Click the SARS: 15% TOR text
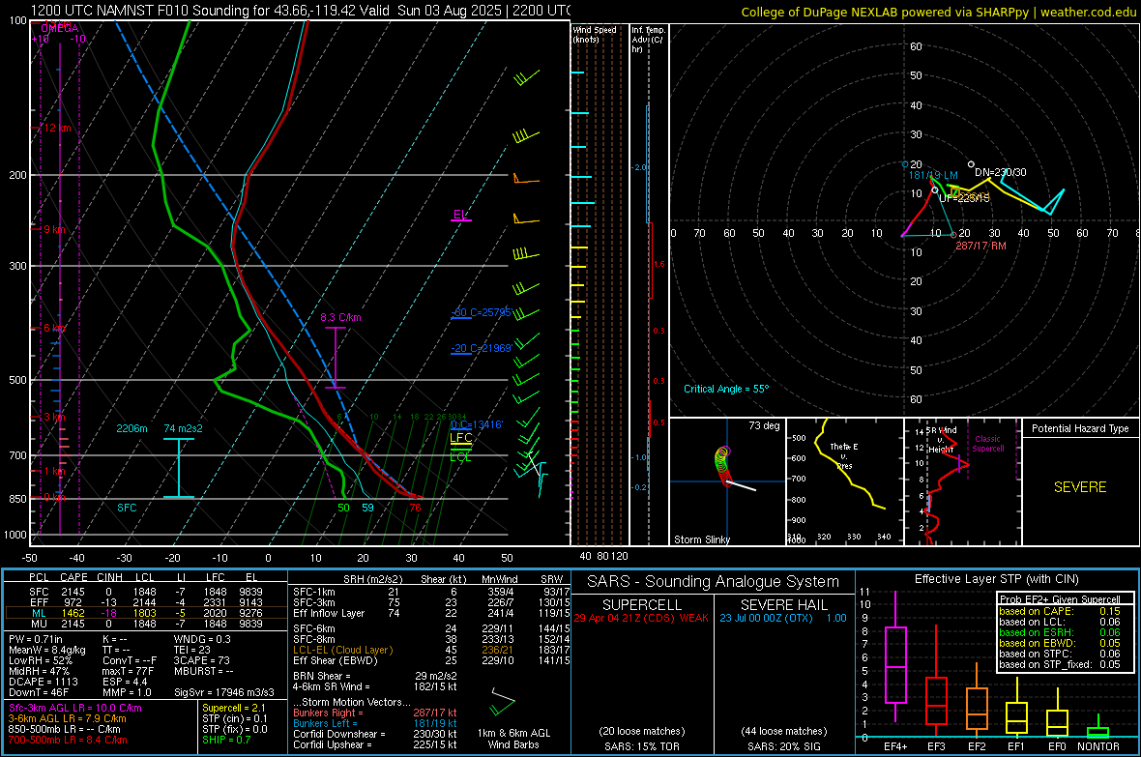Image resolution: width=1141 pixels, height=757 pixels. (642, 746)
